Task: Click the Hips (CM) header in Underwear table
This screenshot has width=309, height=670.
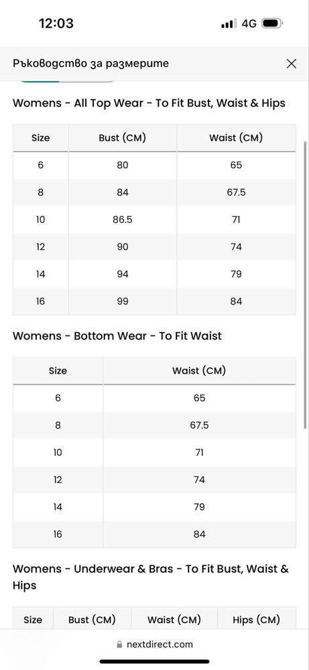Action: pos(257,620)
